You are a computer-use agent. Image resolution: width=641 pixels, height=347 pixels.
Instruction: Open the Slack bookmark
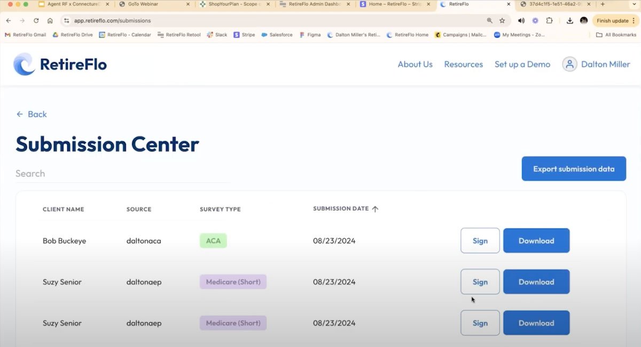tap(217, 35)
